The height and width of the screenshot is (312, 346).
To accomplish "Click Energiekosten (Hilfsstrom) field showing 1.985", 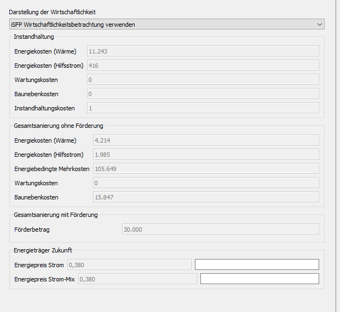I will click(x=205, y=155).
